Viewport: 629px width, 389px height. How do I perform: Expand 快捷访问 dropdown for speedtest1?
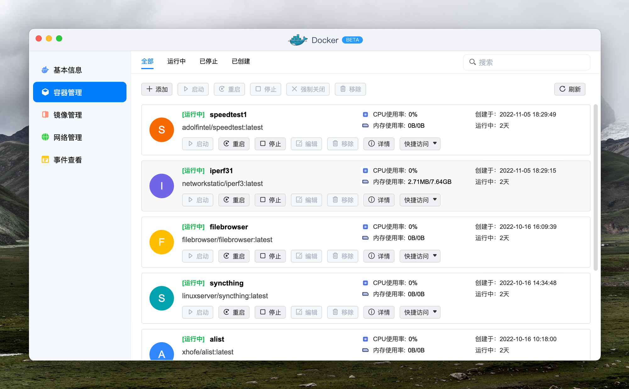point(420,144)
